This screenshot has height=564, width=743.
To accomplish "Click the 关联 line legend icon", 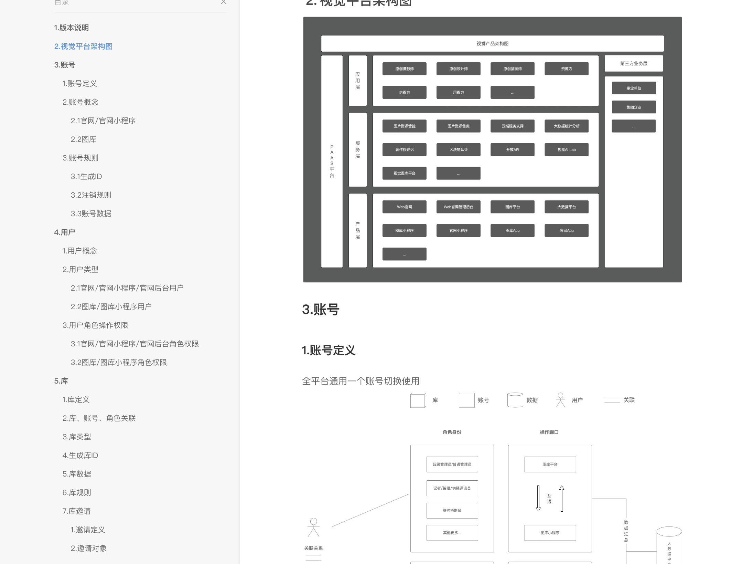I will pyautogui.click(x=612, y=400).
